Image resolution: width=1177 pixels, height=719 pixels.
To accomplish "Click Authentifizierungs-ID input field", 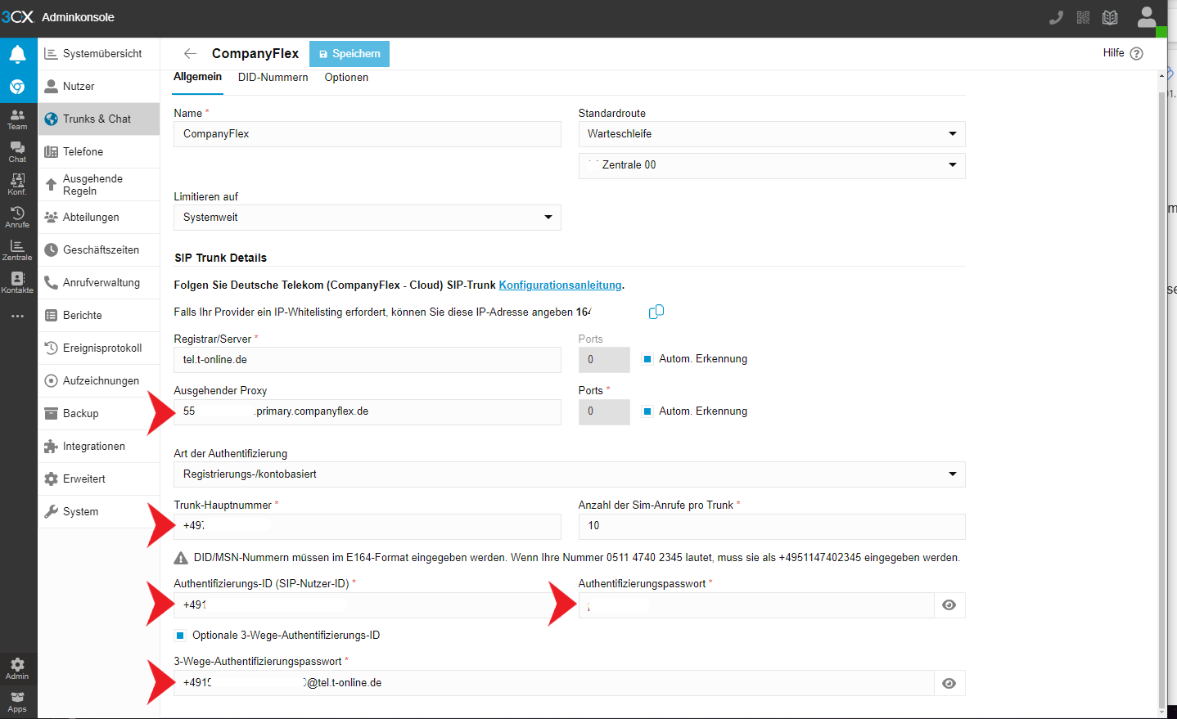I will pos(368,605).
